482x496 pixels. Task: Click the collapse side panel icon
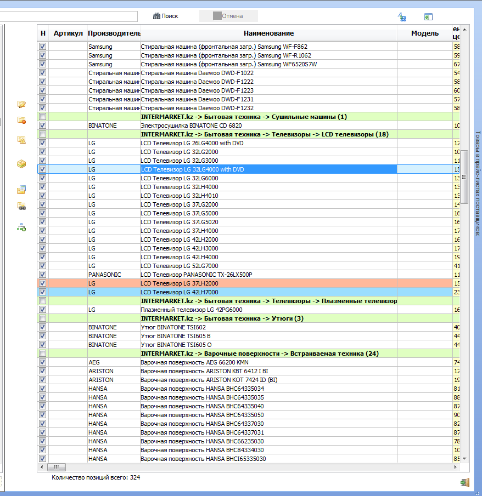[428, 17]
